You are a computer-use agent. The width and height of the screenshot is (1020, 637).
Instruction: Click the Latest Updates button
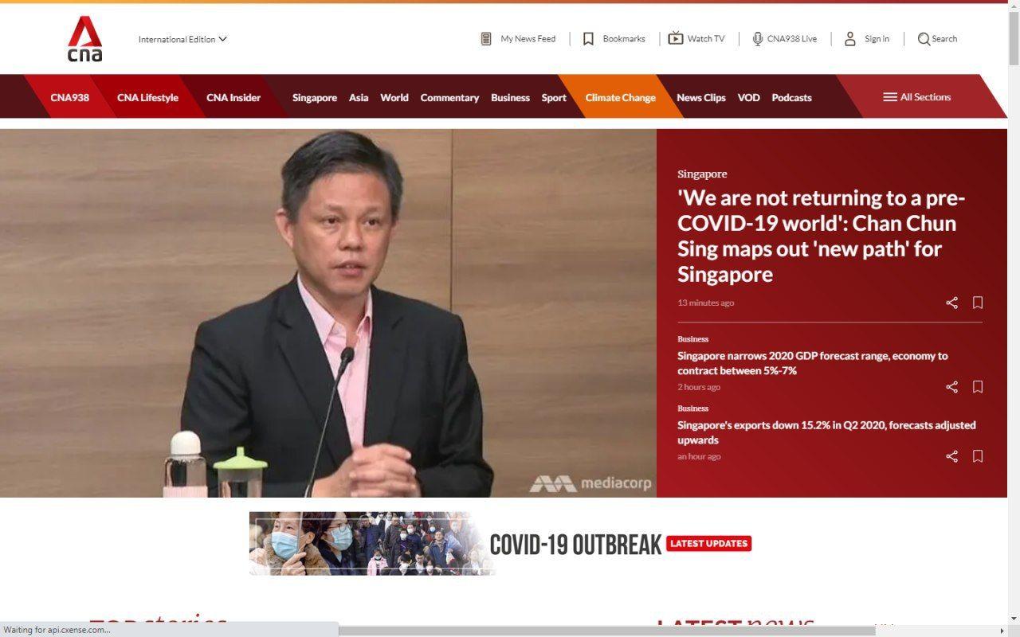708,544
